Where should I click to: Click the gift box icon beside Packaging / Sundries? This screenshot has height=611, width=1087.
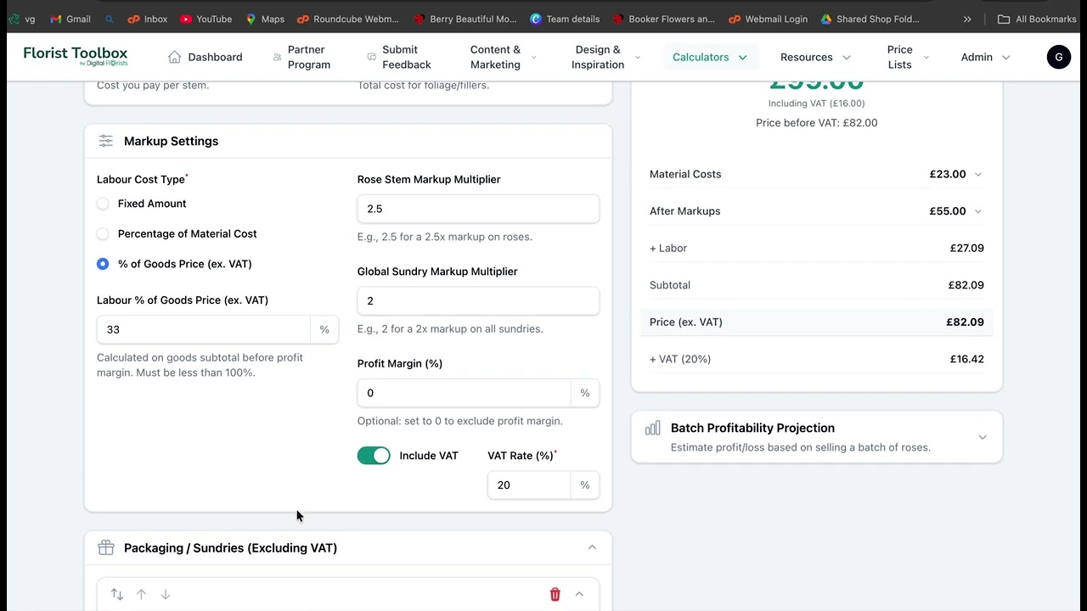tap(105, 547)
